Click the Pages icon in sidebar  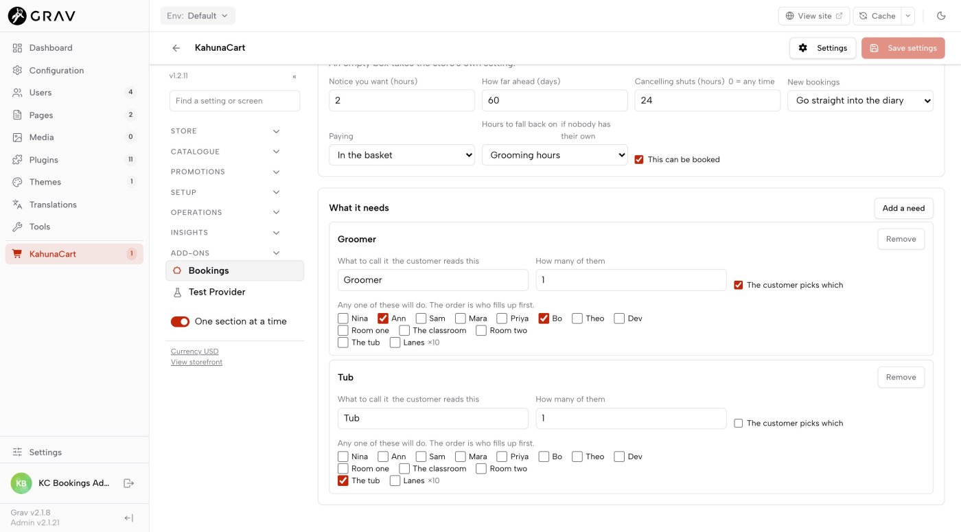[18, 115]
